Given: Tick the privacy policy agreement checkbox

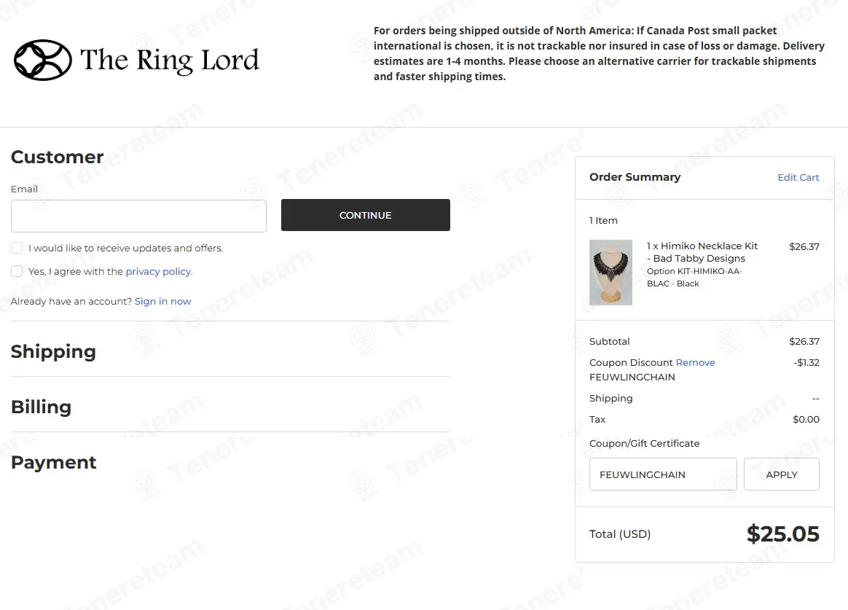Looking at the screenshot, I should [17, 271].
